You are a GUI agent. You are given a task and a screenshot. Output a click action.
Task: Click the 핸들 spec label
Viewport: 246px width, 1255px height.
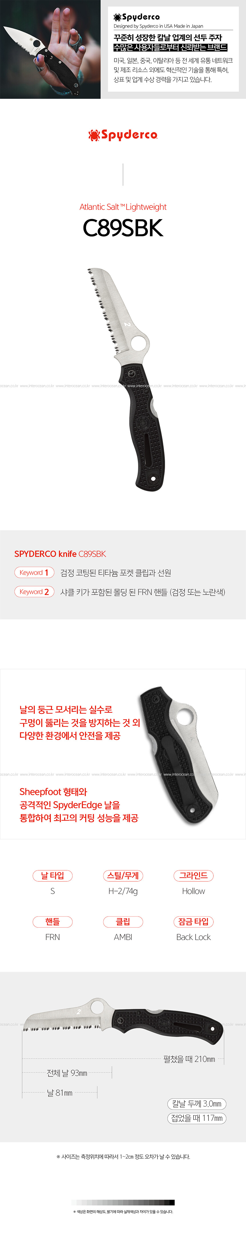tap(53, 921)
